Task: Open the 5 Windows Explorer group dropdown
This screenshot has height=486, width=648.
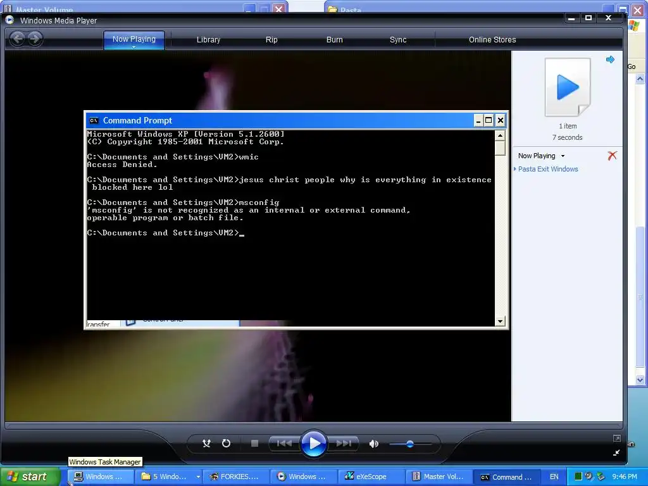Action: [x=198, y=477]
